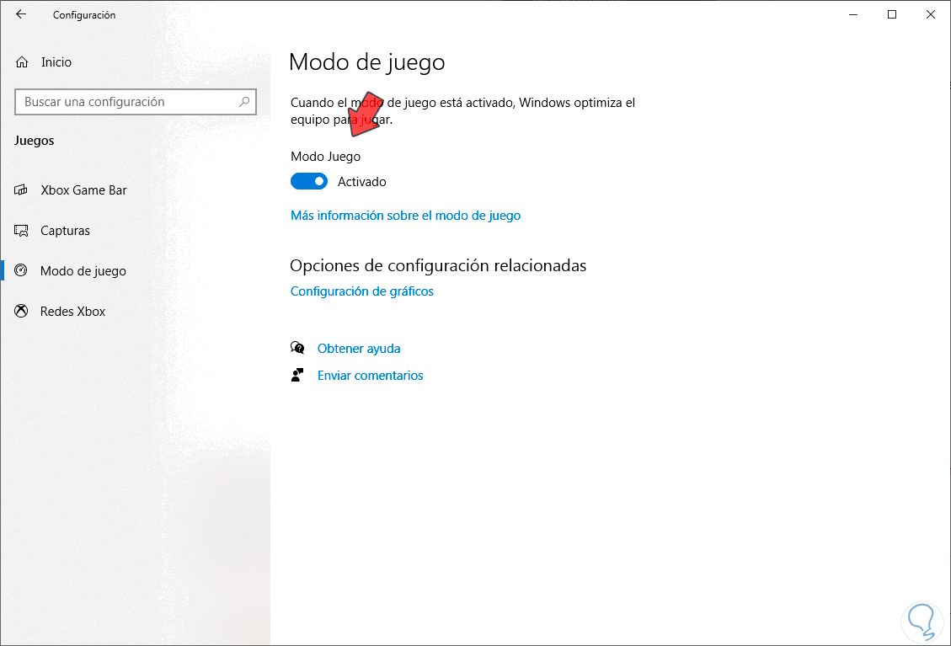Click the Modo Juego label above the switch
The width and height of the screenshot is (951, 646).
tap(326, 157)
